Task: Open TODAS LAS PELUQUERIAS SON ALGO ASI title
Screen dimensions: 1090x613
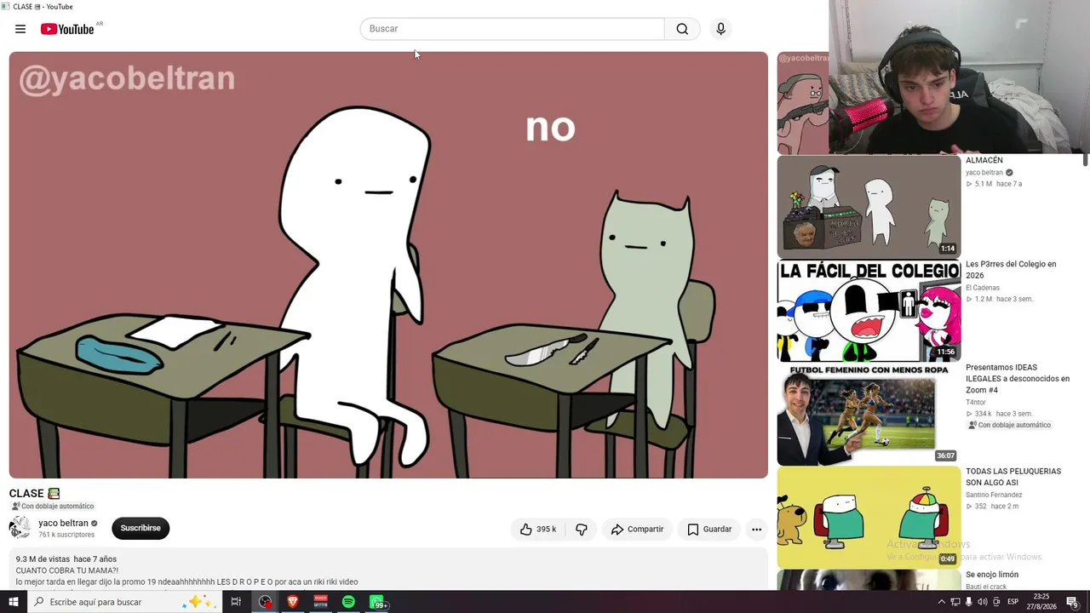Action: pyautogui.click(x=1013, y=477)
